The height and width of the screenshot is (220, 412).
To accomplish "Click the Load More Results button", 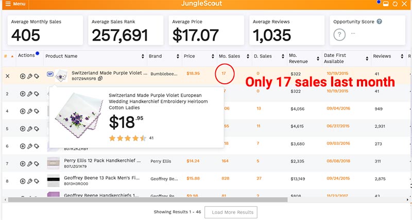I will [x=231, y=212].
